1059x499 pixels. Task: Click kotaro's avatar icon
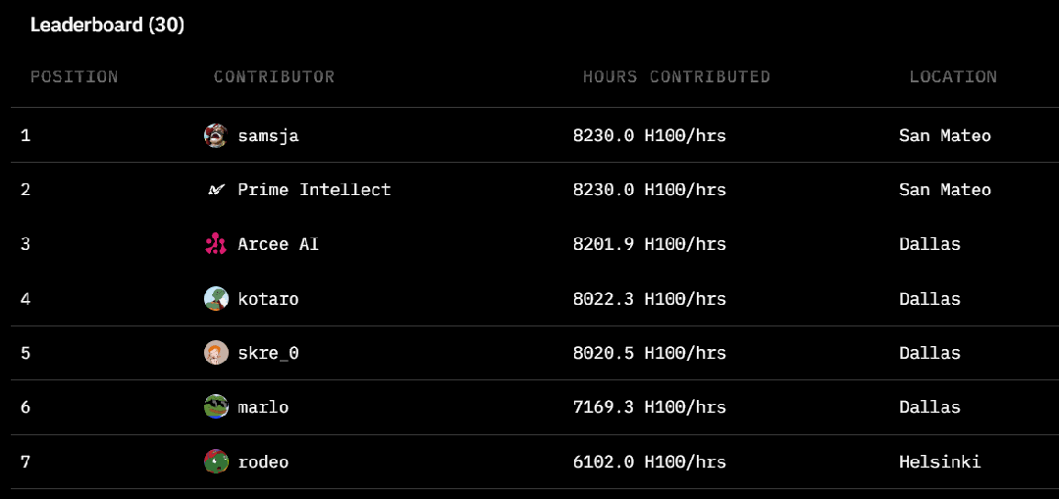click(x=215, y=298)
